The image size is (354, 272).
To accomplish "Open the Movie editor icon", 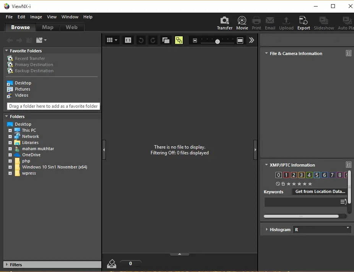I will (242, 21).
